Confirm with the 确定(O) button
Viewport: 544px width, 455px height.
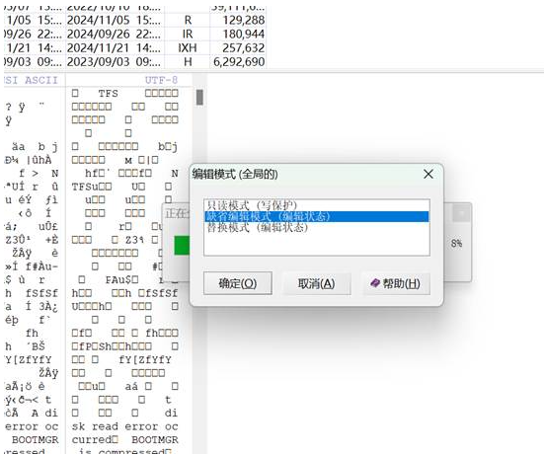pos(238,283)
